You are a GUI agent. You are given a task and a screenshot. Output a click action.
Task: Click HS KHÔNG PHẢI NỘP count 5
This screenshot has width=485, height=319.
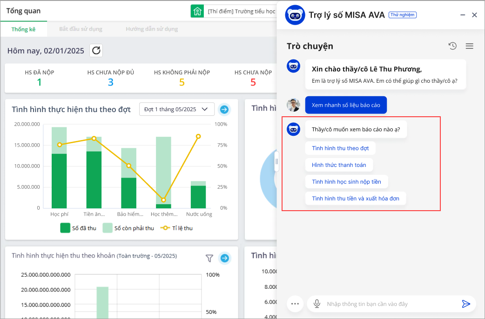click(x=182, y=82)
